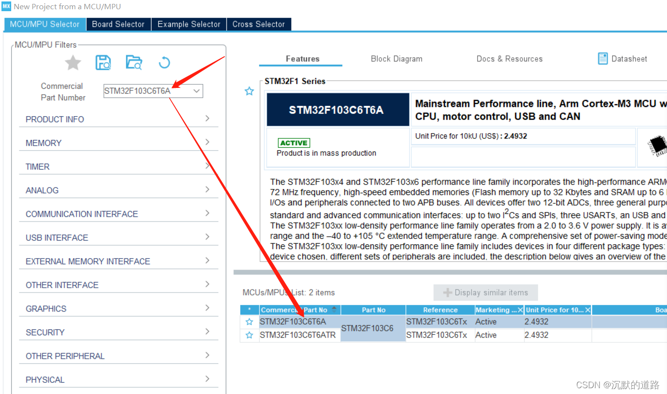667x394 pixels.
Task: Expand the OTHER PERIPHERAL filter section
Action: (x=119, y=356)
